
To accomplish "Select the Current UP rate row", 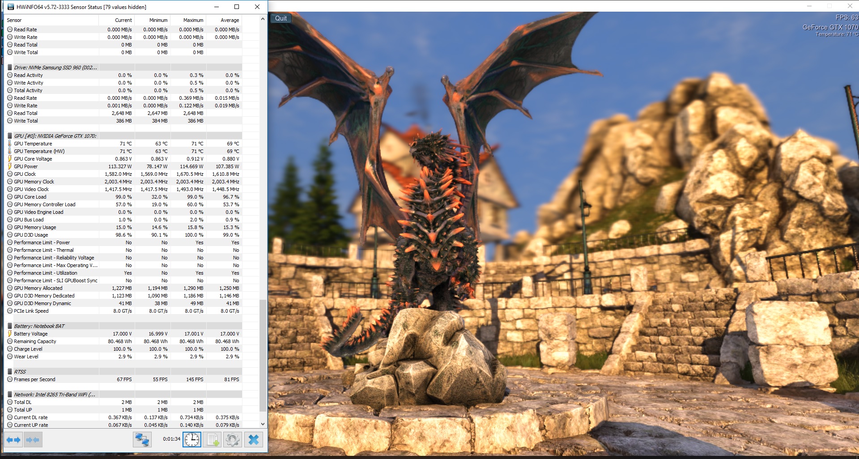I will (x=123, y=425).
